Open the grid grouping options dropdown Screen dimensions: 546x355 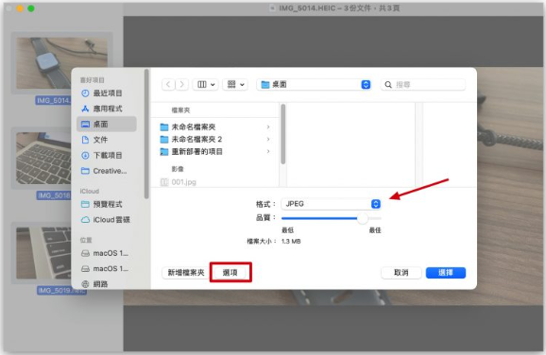pyautogui.click(x=235, y=85)
